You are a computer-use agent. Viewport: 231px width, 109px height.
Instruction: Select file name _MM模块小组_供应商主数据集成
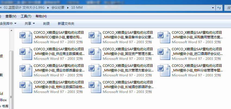coord(59,54)
